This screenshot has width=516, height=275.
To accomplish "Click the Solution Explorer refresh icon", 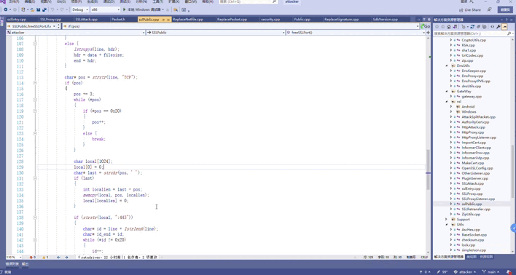I will pos(472,27).
